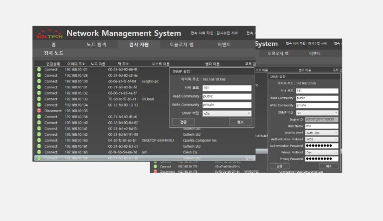Click the red Disconnect icon for 192.168.10.178
The image size is (383, 221).
[156, 172]
